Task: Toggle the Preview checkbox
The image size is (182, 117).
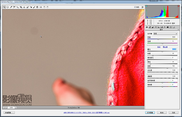Action: click(135, 7)
